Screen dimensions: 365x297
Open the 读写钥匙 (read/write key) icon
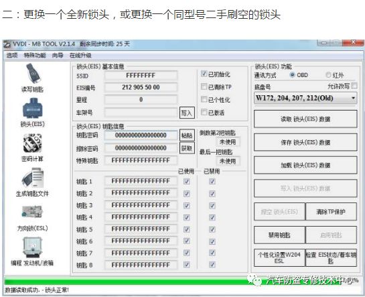(x=33, y=78)
